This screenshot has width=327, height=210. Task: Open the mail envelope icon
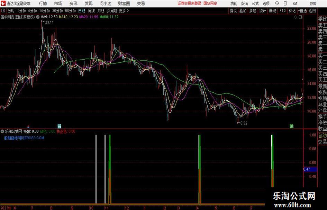295,3
